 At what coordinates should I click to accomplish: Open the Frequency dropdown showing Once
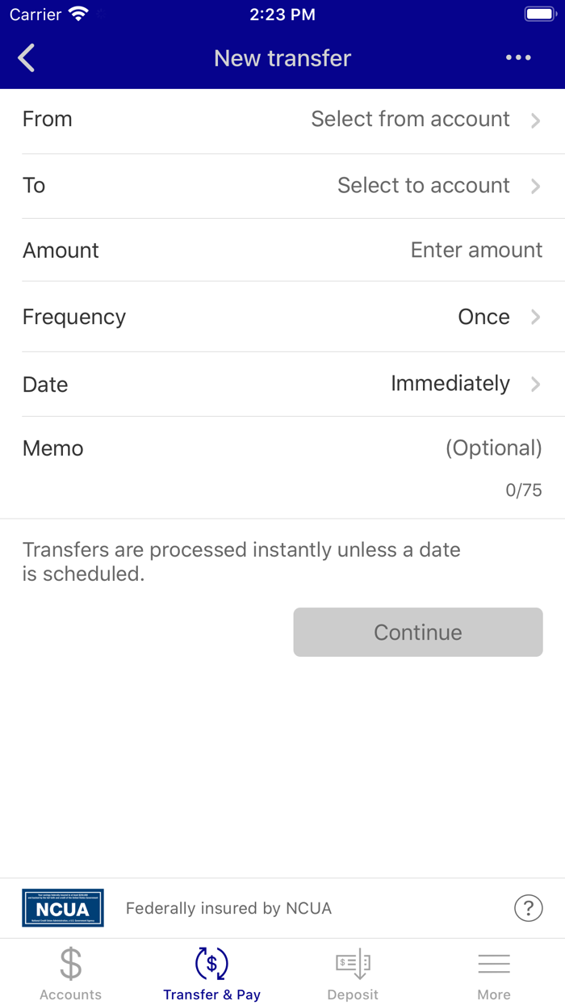coord(484,317)
